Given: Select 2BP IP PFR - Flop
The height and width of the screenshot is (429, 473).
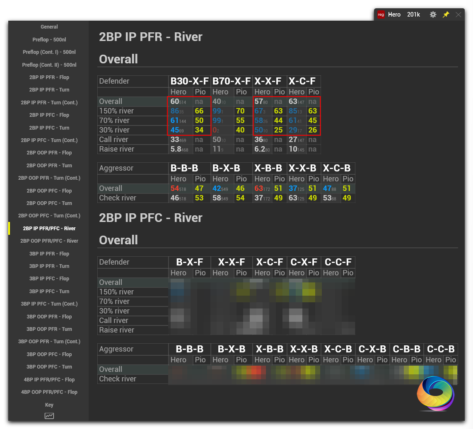Looking at the screenshot, I should (x=49, y=77).
